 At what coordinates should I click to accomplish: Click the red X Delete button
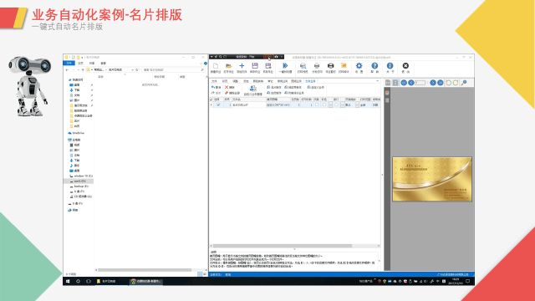coord(230,87)
